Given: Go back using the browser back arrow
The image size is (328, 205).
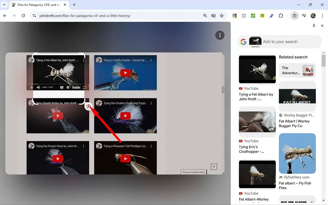Looking at the screenshot, I should (5, 16).
